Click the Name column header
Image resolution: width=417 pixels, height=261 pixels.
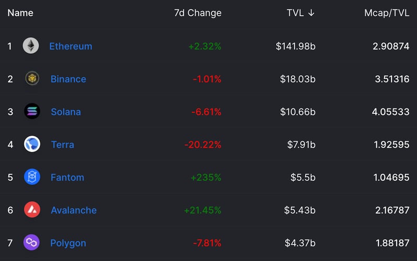pyautogui.click(x=20, y=13)
